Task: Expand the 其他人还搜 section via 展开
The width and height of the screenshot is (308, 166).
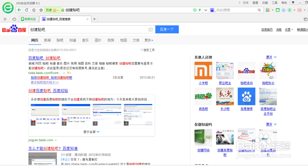Action: (271, 57)
